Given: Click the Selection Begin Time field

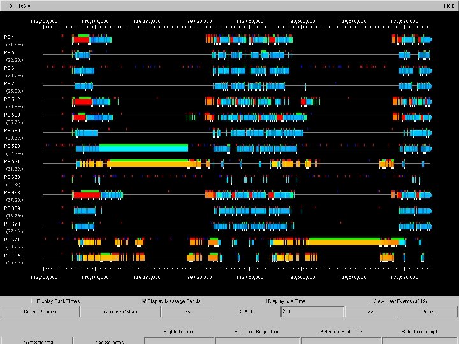Looking at the screenshot, I should pos(258,341).
